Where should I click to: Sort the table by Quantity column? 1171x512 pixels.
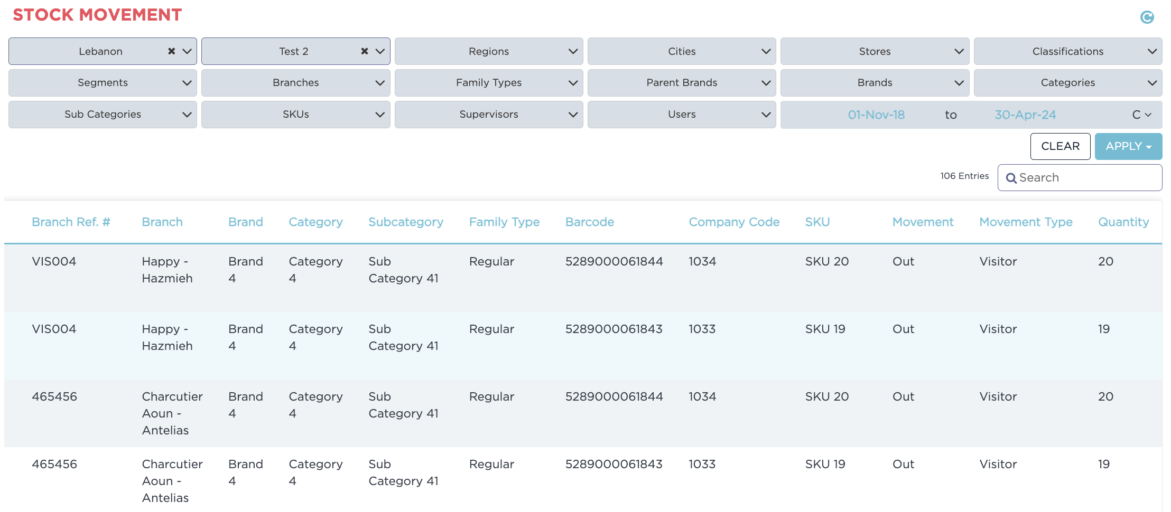pos(1123,222)
